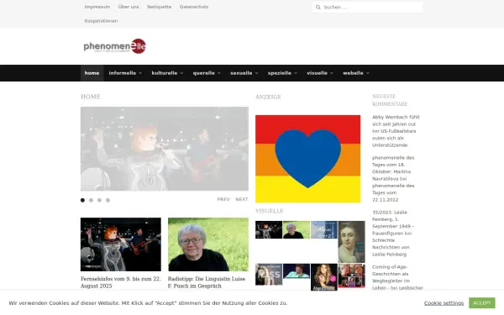504x315 pixels.
Task: Click the search magnifier icon
Action: (318, 7)
